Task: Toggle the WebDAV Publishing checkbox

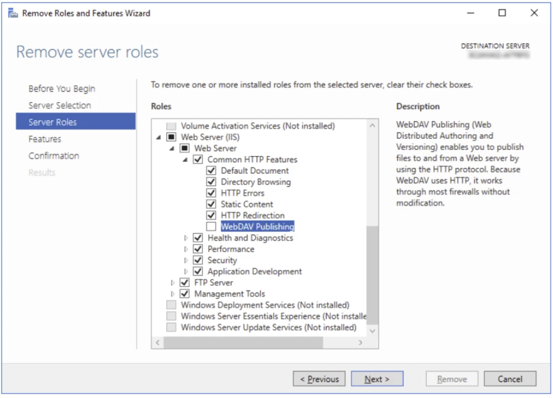Action: pyautogui.click(x=211, y=227)
